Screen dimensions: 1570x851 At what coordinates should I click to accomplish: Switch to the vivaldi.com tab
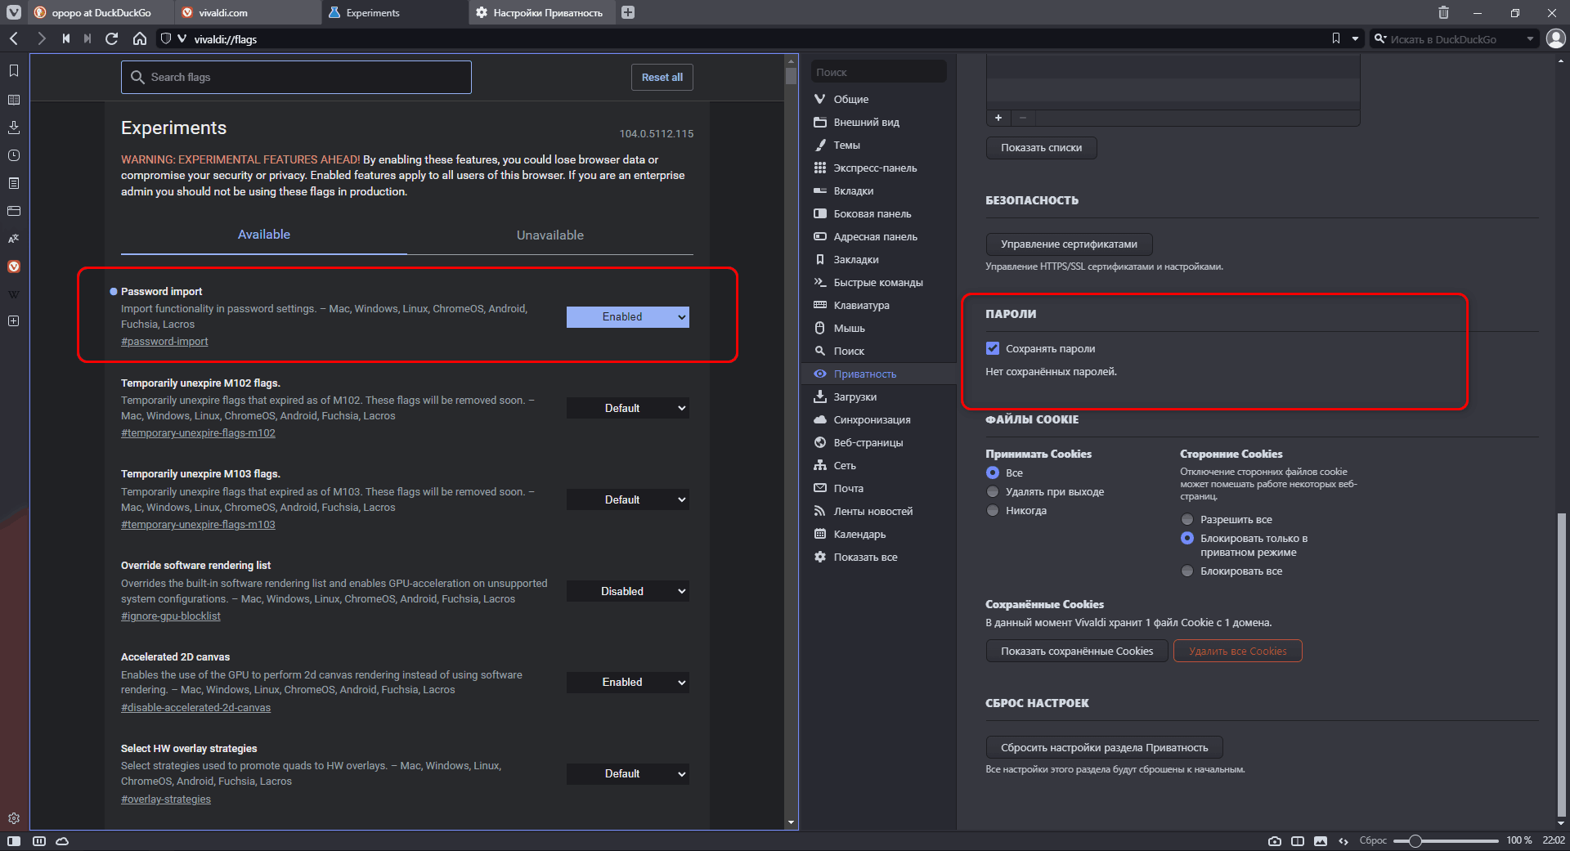point(247,12)
